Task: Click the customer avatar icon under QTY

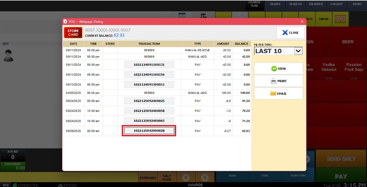Action: pyautogui.click(x=8, y=56)
